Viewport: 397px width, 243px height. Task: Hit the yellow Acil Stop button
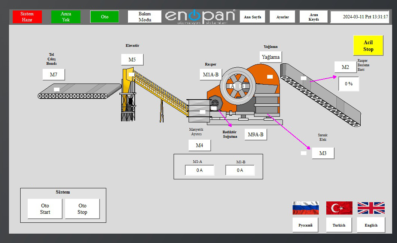[x=368, y=46]
